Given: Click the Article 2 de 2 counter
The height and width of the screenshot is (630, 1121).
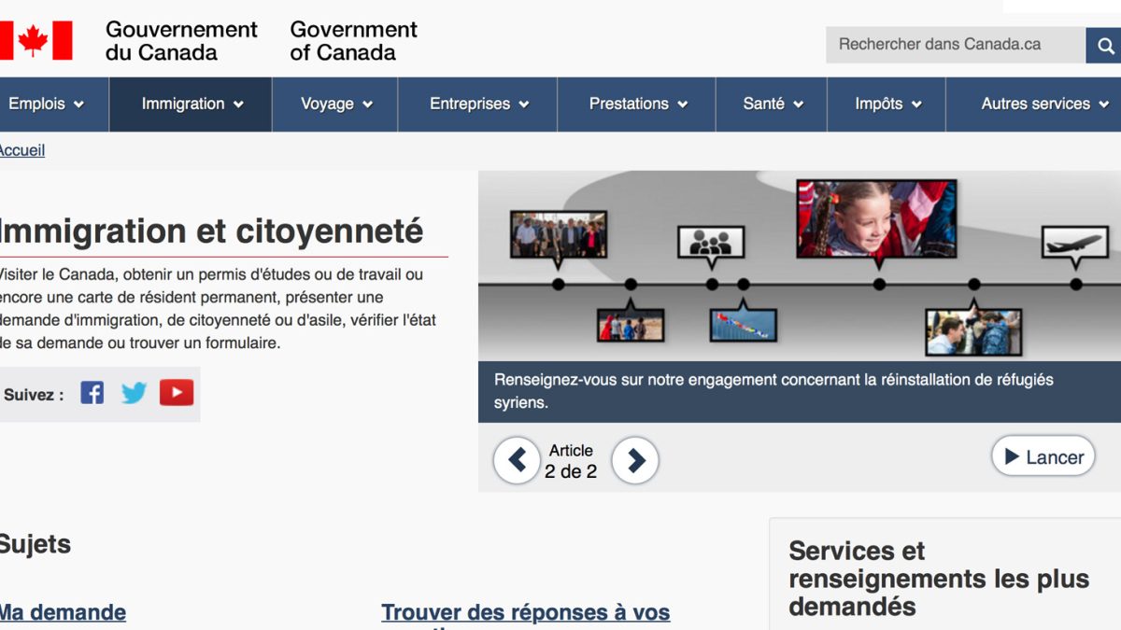Looking at the screenshot, I should pos(571,461).
